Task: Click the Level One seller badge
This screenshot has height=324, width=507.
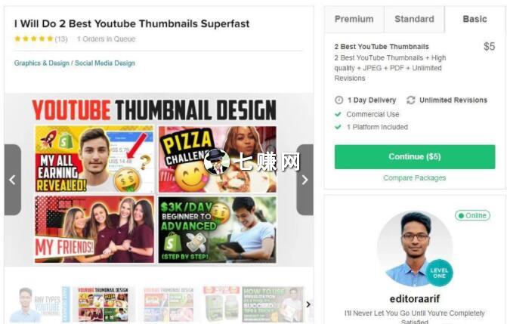Action: 439,273
